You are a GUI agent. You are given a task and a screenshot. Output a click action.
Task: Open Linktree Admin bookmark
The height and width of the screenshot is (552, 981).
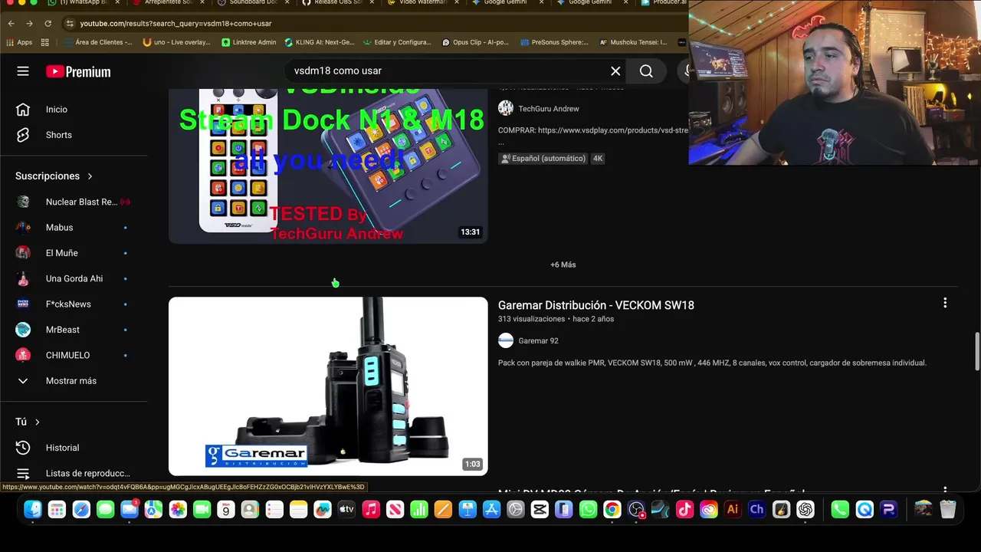tap(249, 42)
